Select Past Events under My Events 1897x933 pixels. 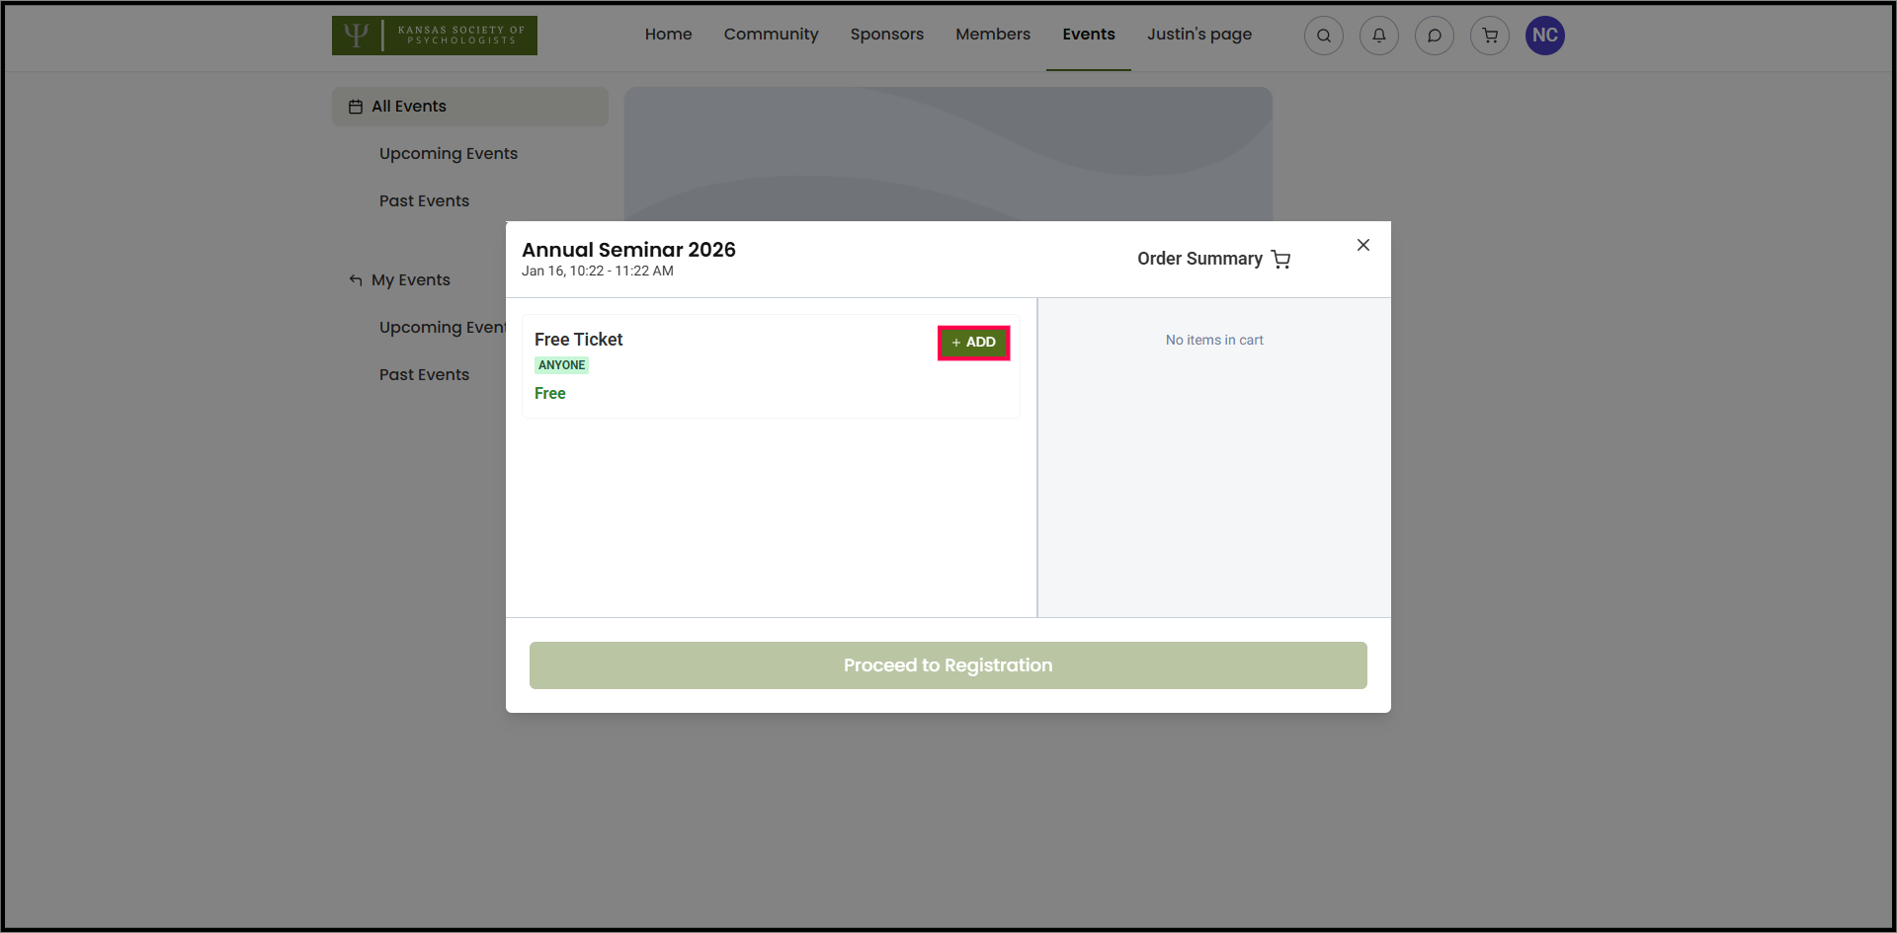424,375
